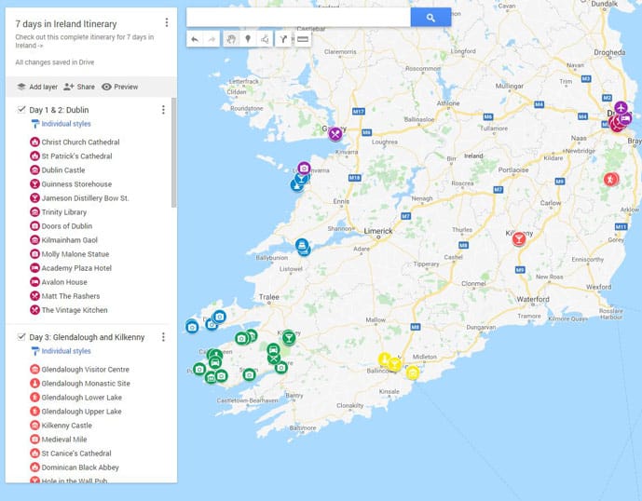Viewport: 642px width, 501px height.
Task: Click the blue search button
Action: pyautogui.click(x=430, y=17)
